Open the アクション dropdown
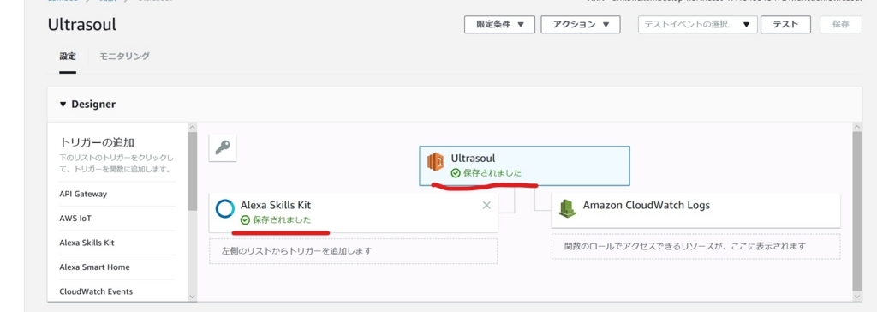This screenshot has height=312, width=877. [x=581, y=25]
